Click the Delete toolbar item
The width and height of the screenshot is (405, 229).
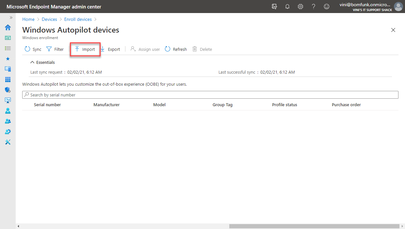[x=202, y=49]
